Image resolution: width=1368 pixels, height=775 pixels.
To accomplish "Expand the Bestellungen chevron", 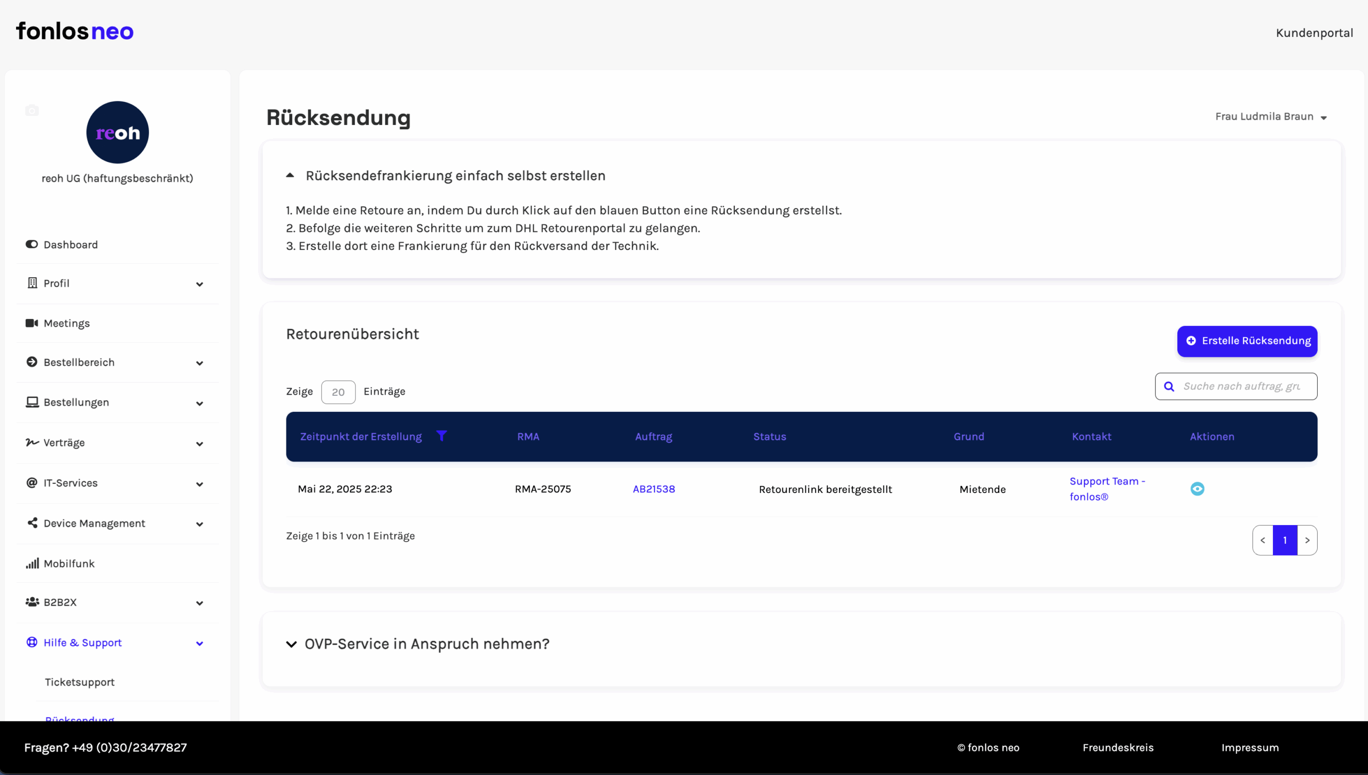I will (x=199, y=403).
